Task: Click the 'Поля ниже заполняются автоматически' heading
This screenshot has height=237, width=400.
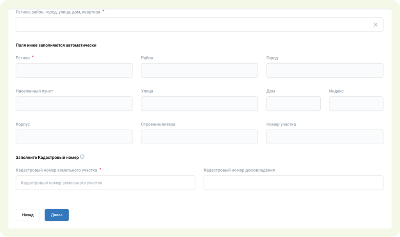Action: coord(56,45)
